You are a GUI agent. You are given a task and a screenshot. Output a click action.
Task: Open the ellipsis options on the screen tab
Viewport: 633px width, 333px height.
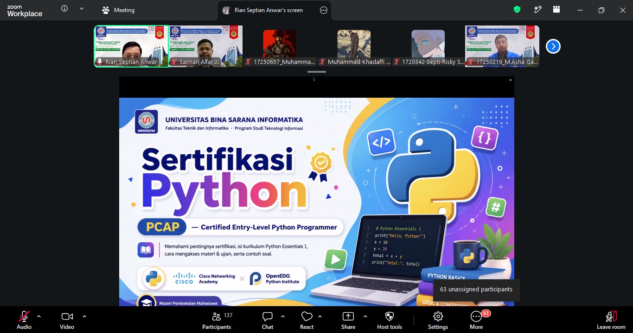point(324,10)
